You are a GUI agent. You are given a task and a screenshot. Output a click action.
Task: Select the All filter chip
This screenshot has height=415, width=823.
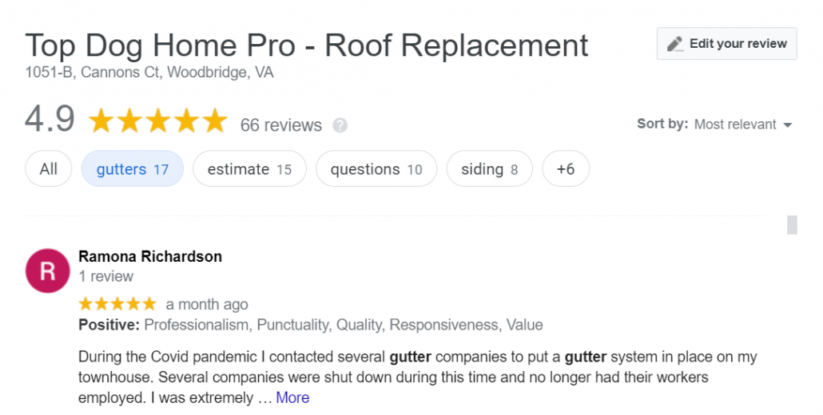click(48, 168)
